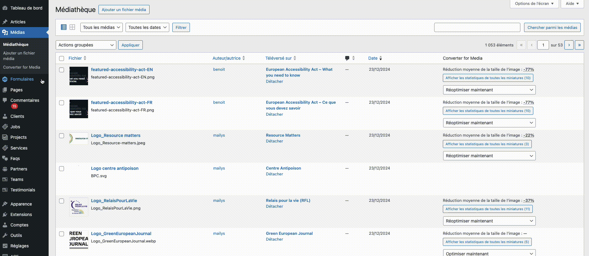Go to next page arrow
Viewport: 589px width, 256px height.
point(569,45)
